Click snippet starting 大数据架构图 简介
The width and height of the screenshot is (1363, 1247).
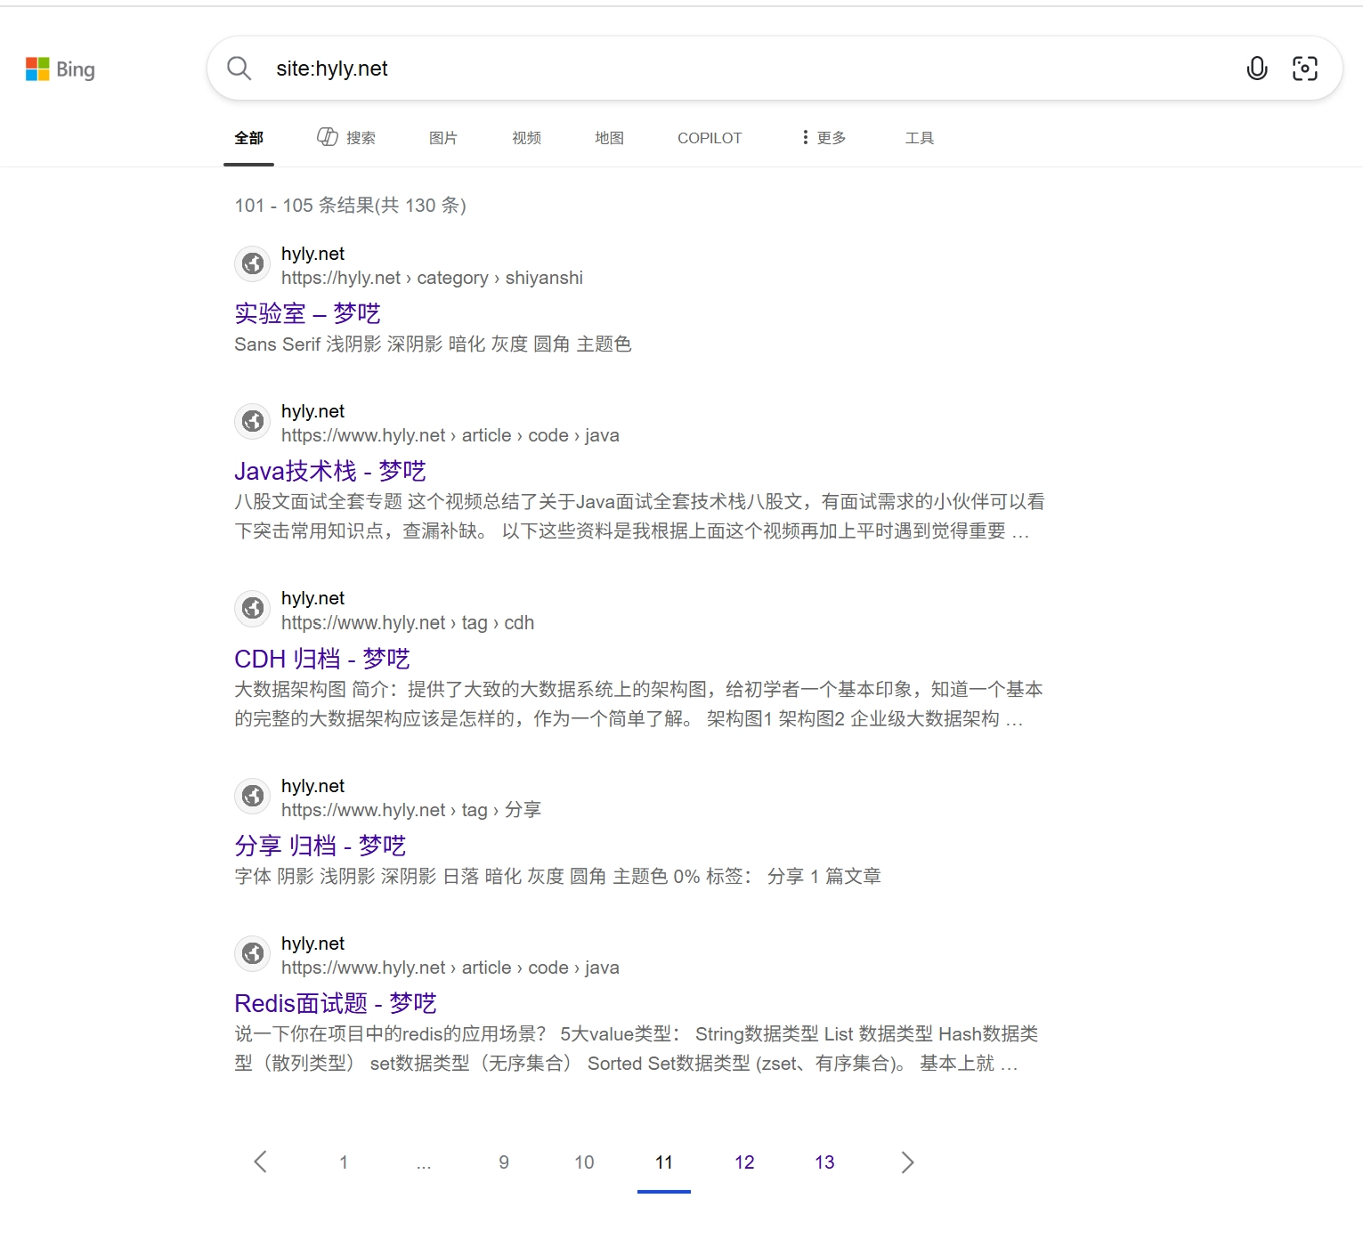tap(638, 704)
